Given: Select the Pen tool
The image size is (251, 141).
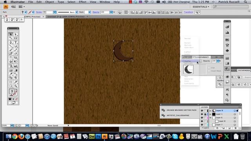Looking at the screenshot, I should click(x=11, y=42).
